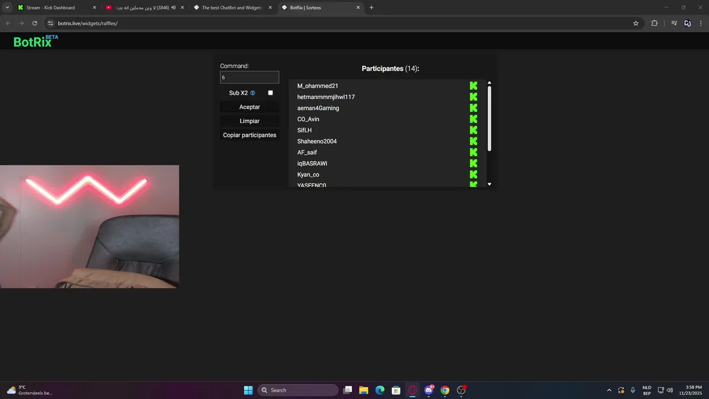This screenshot has height=399, width=709.
Task: Click Copiar participantes button
Action: pyautogui.click(x=249, y=135)
